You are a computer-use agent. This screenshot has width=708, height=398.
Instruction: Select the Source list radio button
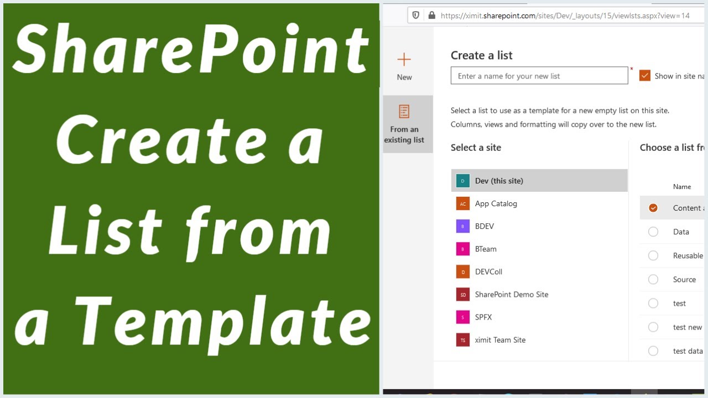point(653,279)
